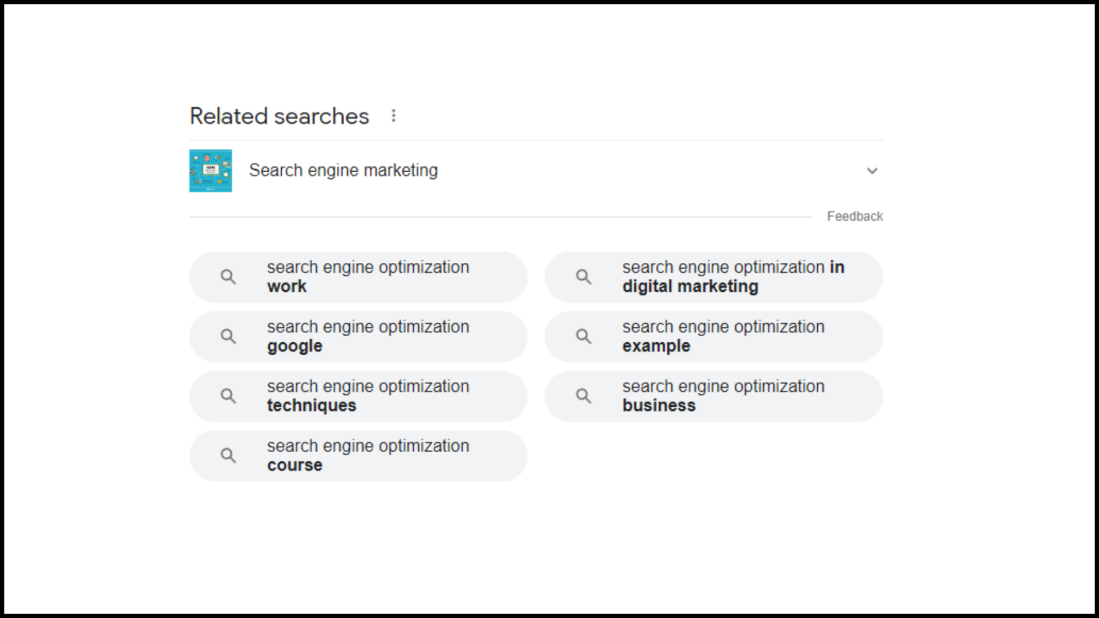Click magnifier icon for optimization google
Screen dimensions: 1099x618
click(x=228, y=336)
